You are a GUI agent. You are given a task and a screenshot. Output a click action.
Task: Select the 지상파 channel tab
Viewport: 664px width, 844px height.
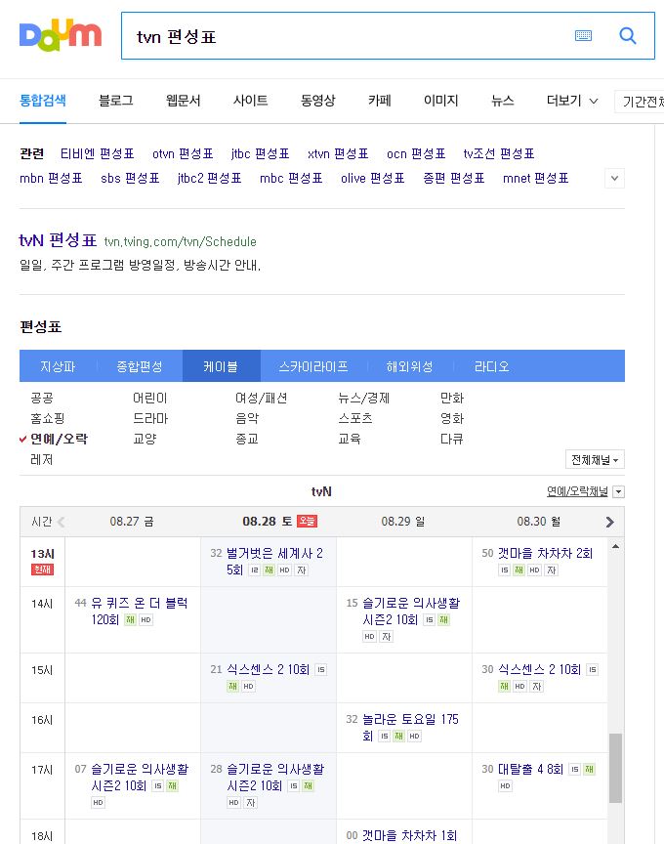tap(58, 366)
